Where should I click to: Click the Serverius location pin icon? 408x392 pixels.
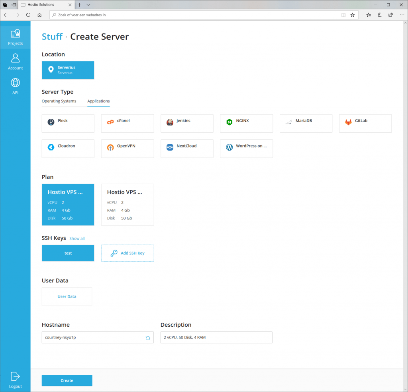click(51, 69)
